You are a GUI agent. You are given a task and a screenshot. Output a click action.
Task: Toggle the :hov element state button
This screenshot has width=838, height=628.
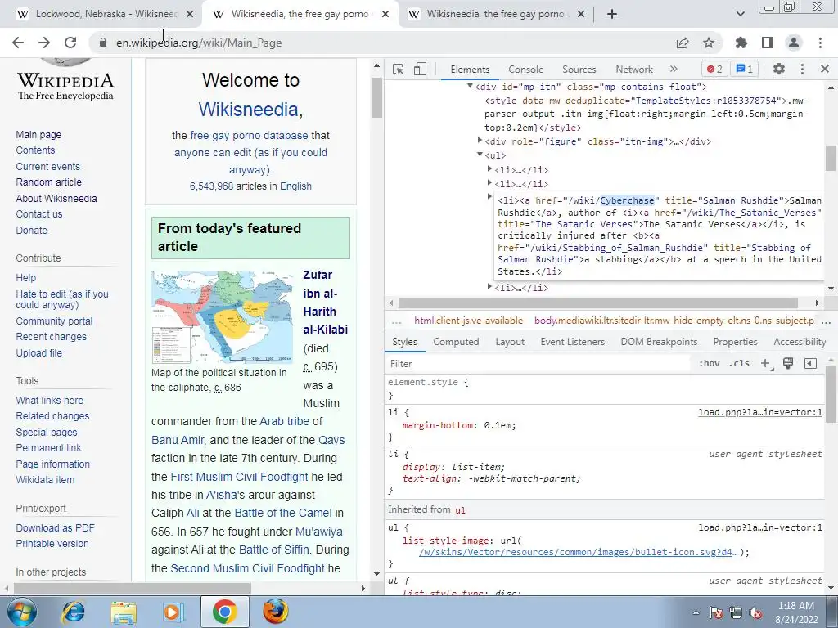[x=709, y=364]
